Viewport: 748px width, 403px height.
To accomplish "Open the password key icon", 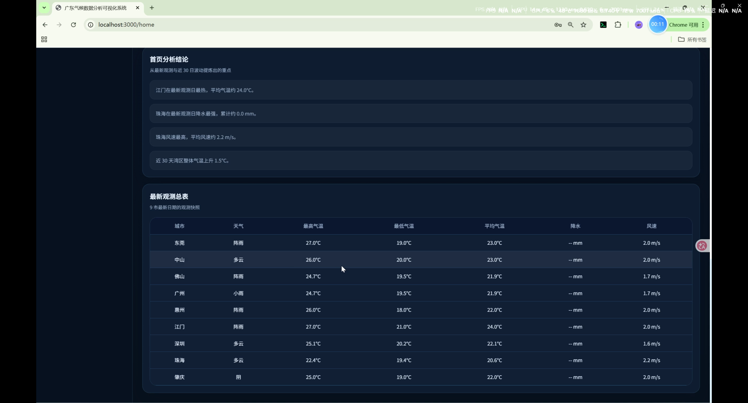I will (x=558, y=25).
